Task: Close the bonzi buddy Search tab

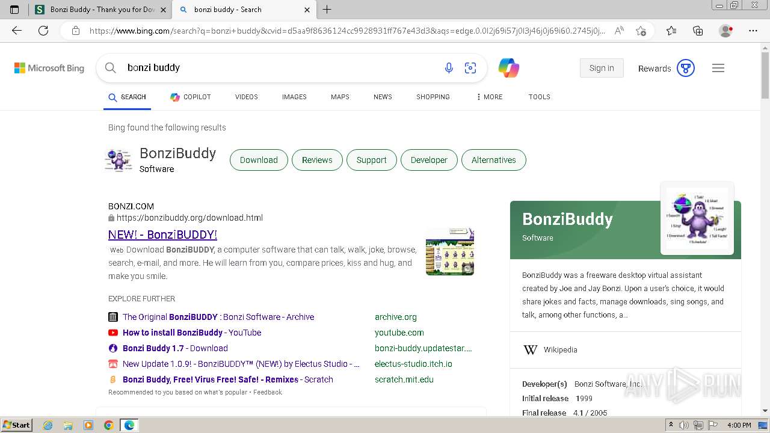Action: pos(307,10)
